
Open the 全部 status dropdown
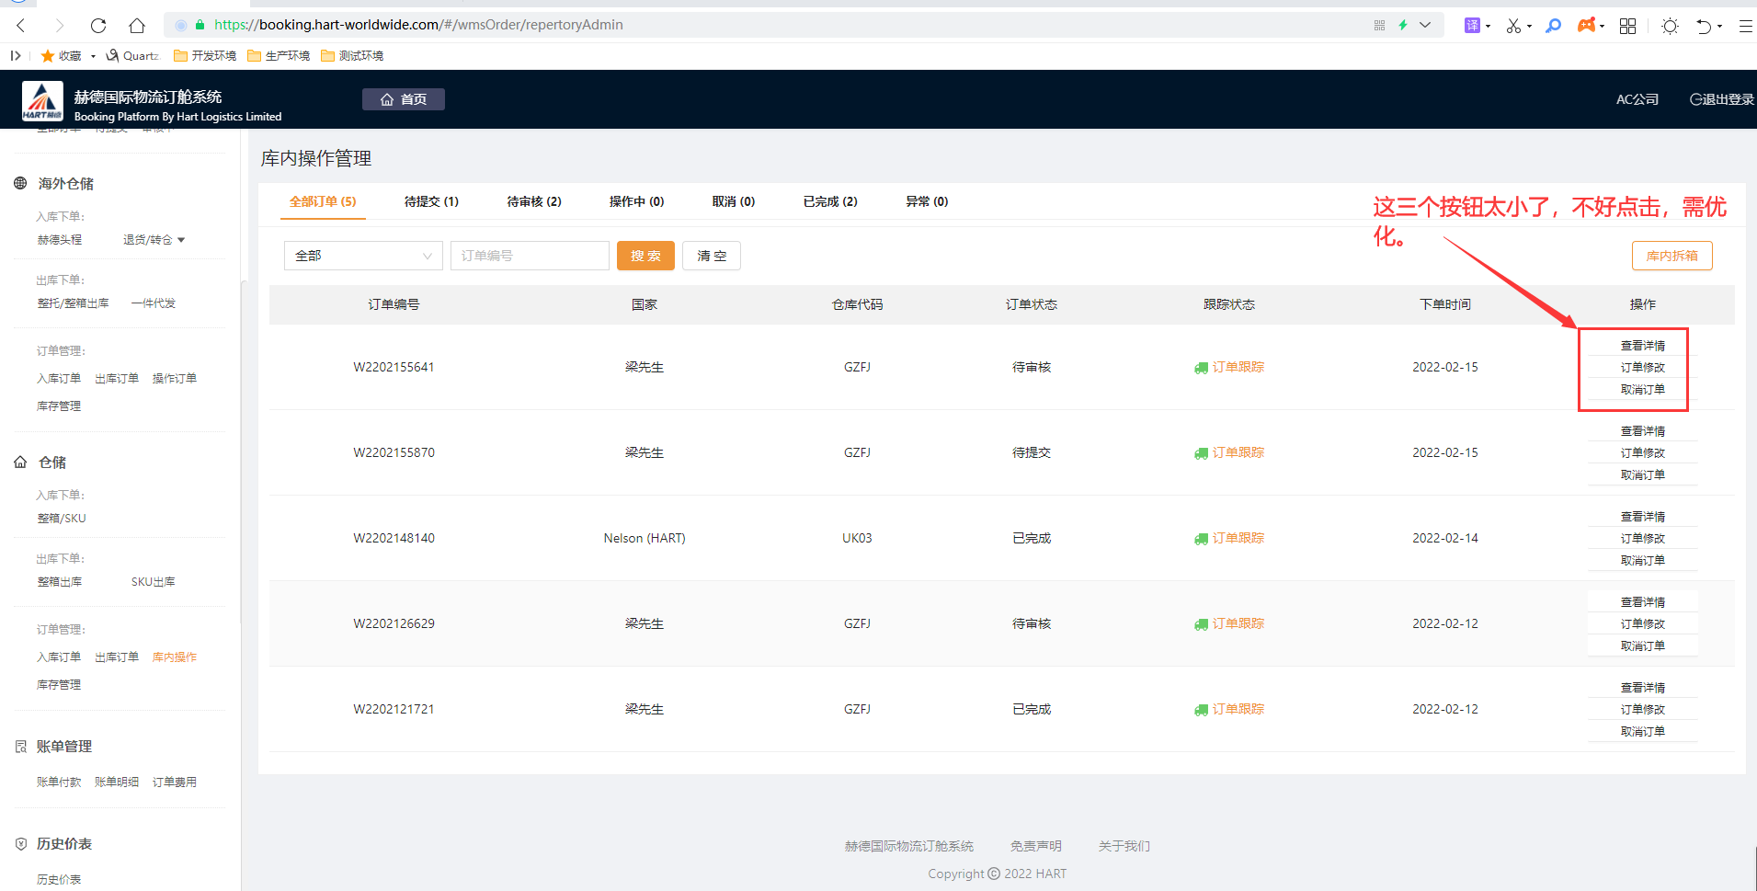pos(363,256)
